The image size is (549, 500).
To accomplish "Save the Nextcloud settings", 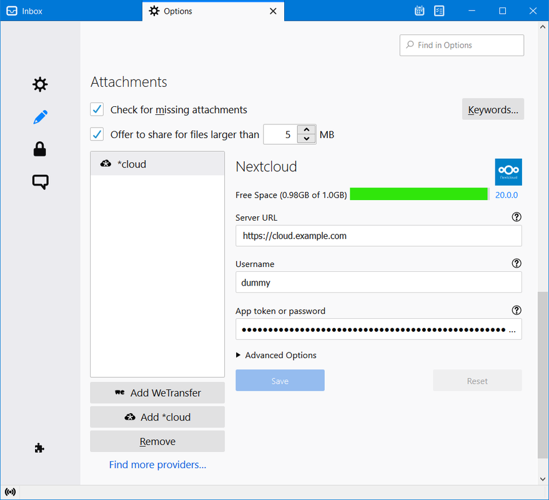I will (280, 381).
